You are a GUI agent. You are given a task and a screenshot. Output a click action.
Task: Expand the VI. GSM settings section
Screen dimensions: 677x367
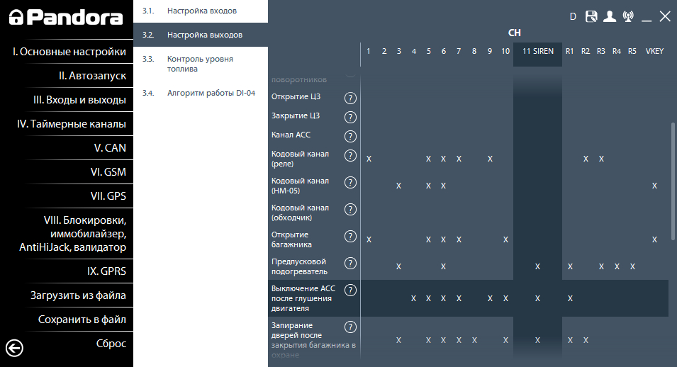pyautogui.click(x=108, y=172)
